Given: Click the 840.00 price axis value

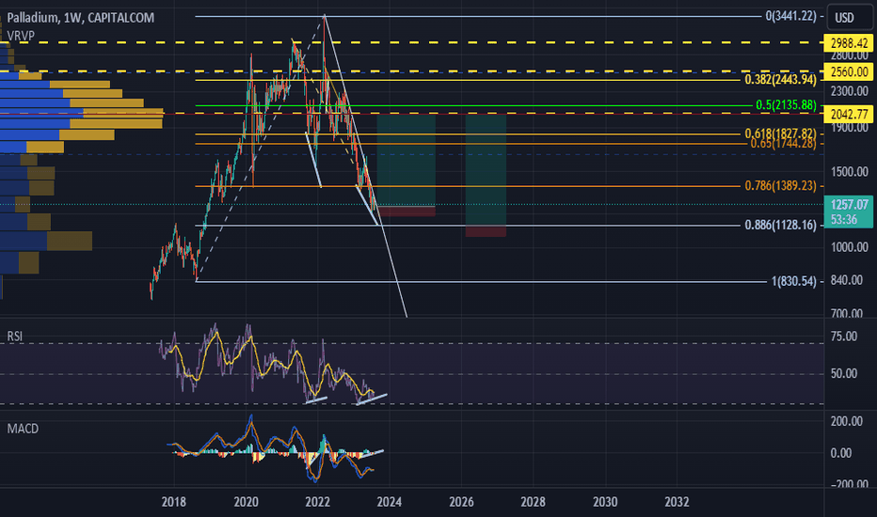Looking at the screenshot, I should pos(847,280).
